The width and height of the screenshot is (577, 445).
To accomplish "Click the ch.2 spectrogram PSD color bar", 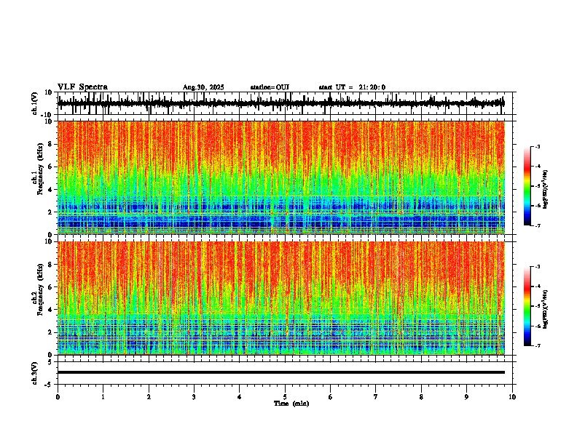I will pos(527,306).
